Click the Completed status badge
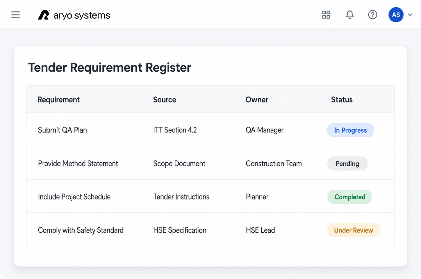This screenshot has height=279, width=421. pyautogui.click(x=349, y=197)
